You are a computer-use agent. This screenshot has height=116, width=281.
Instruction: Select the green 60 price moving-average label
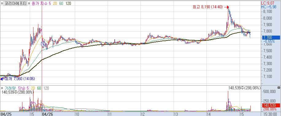(61, 3)
